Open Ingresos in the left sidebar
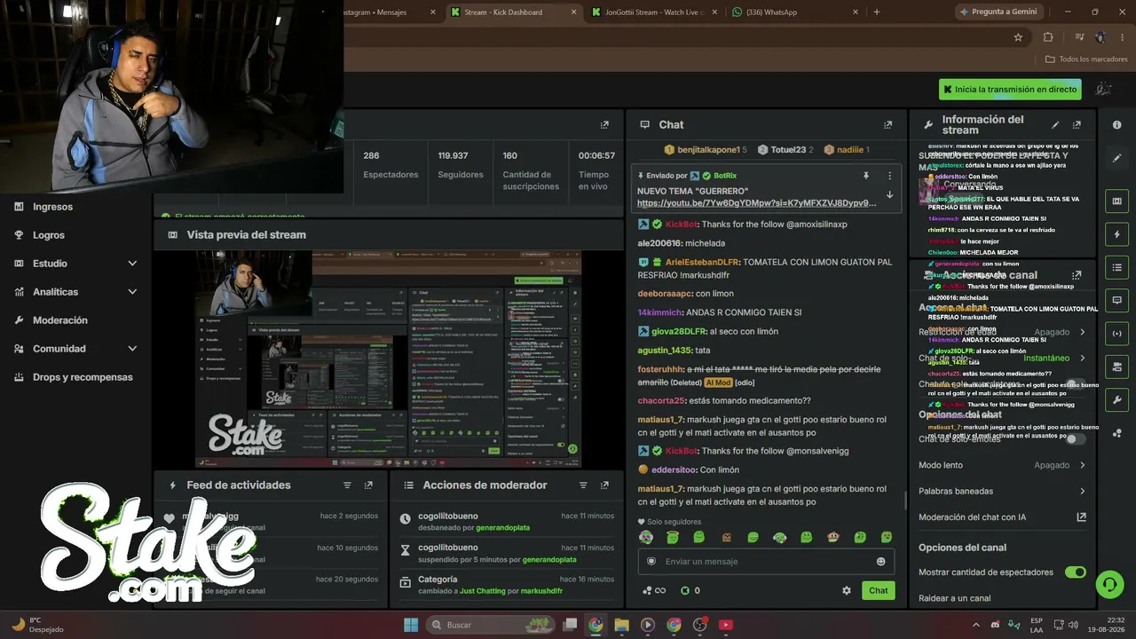The image size is (1136, 639). (52, 207)
